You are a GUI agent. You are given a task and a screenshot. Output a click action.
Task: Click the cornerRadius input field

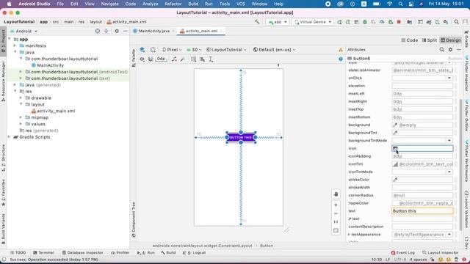[422, 196]
